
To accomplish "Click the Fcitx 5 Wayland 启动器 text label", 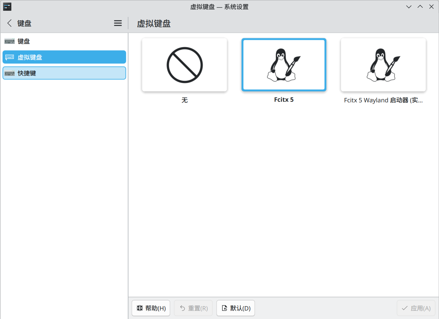I will [383, 100].
